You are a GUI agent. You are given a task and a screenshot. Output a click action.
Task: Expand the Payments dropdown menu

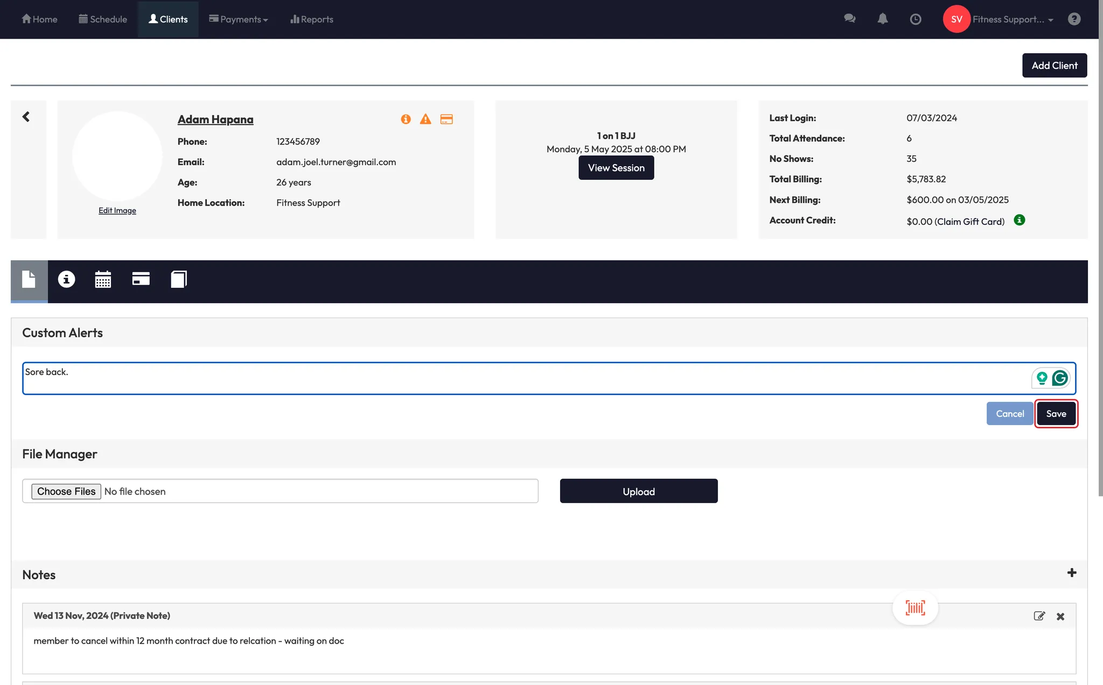pos(239,19)
